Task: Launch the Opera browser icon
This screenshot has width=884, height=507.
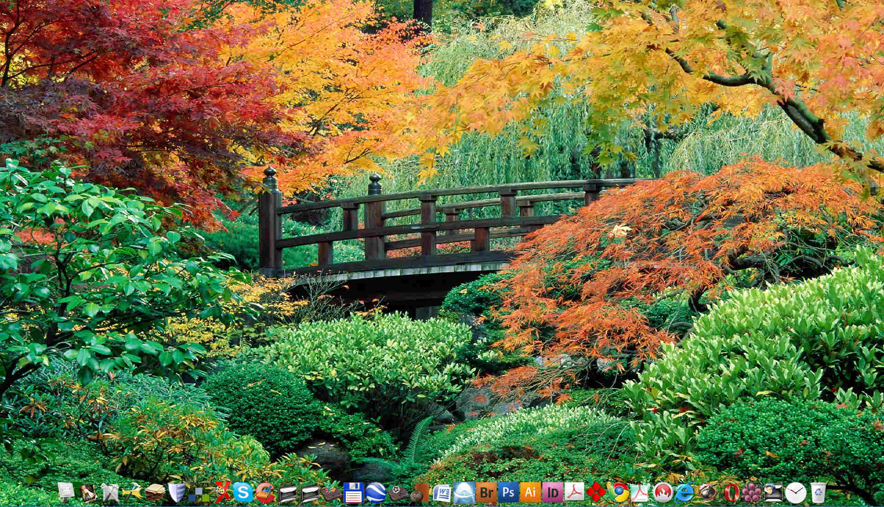Action: click(730, 493)
